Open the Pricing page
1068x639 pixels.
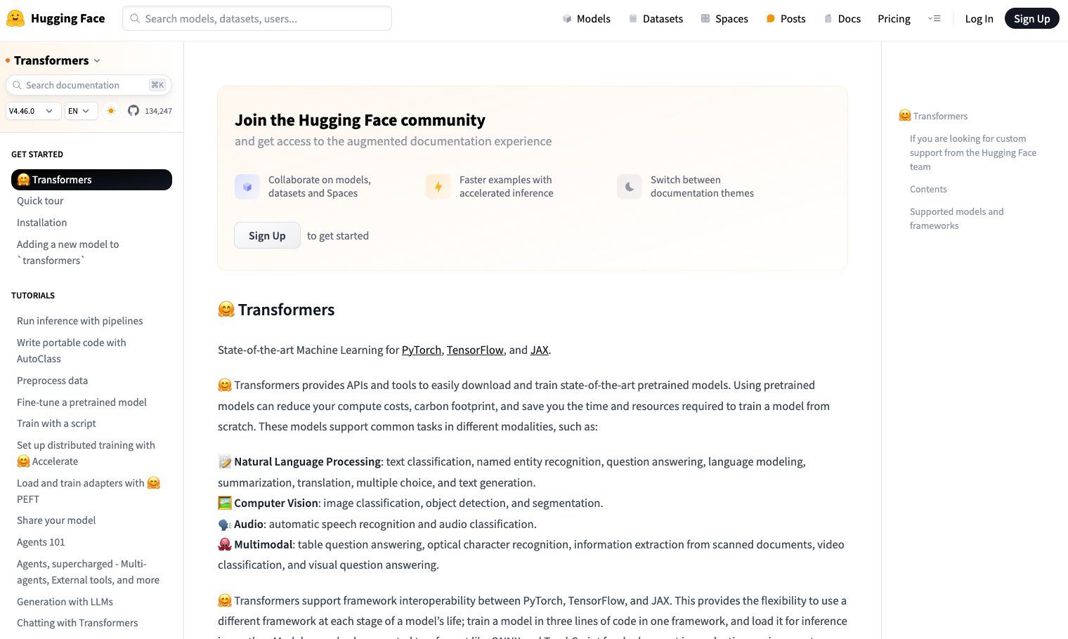pyautogui.click(x=894, y=19)
